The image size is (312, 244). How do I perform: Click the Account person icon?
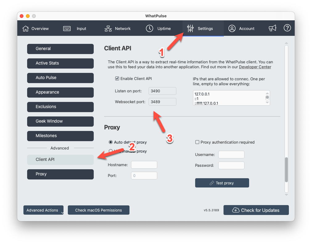tap(232, 28)
